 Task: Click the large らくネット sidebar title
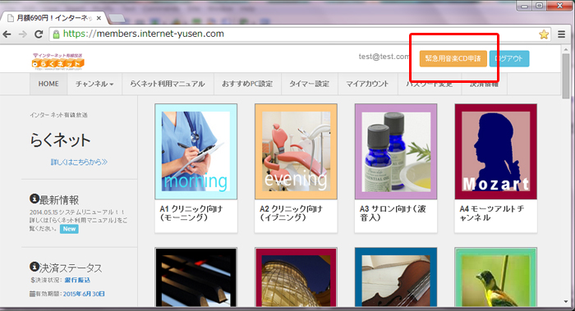pos(60,140)
